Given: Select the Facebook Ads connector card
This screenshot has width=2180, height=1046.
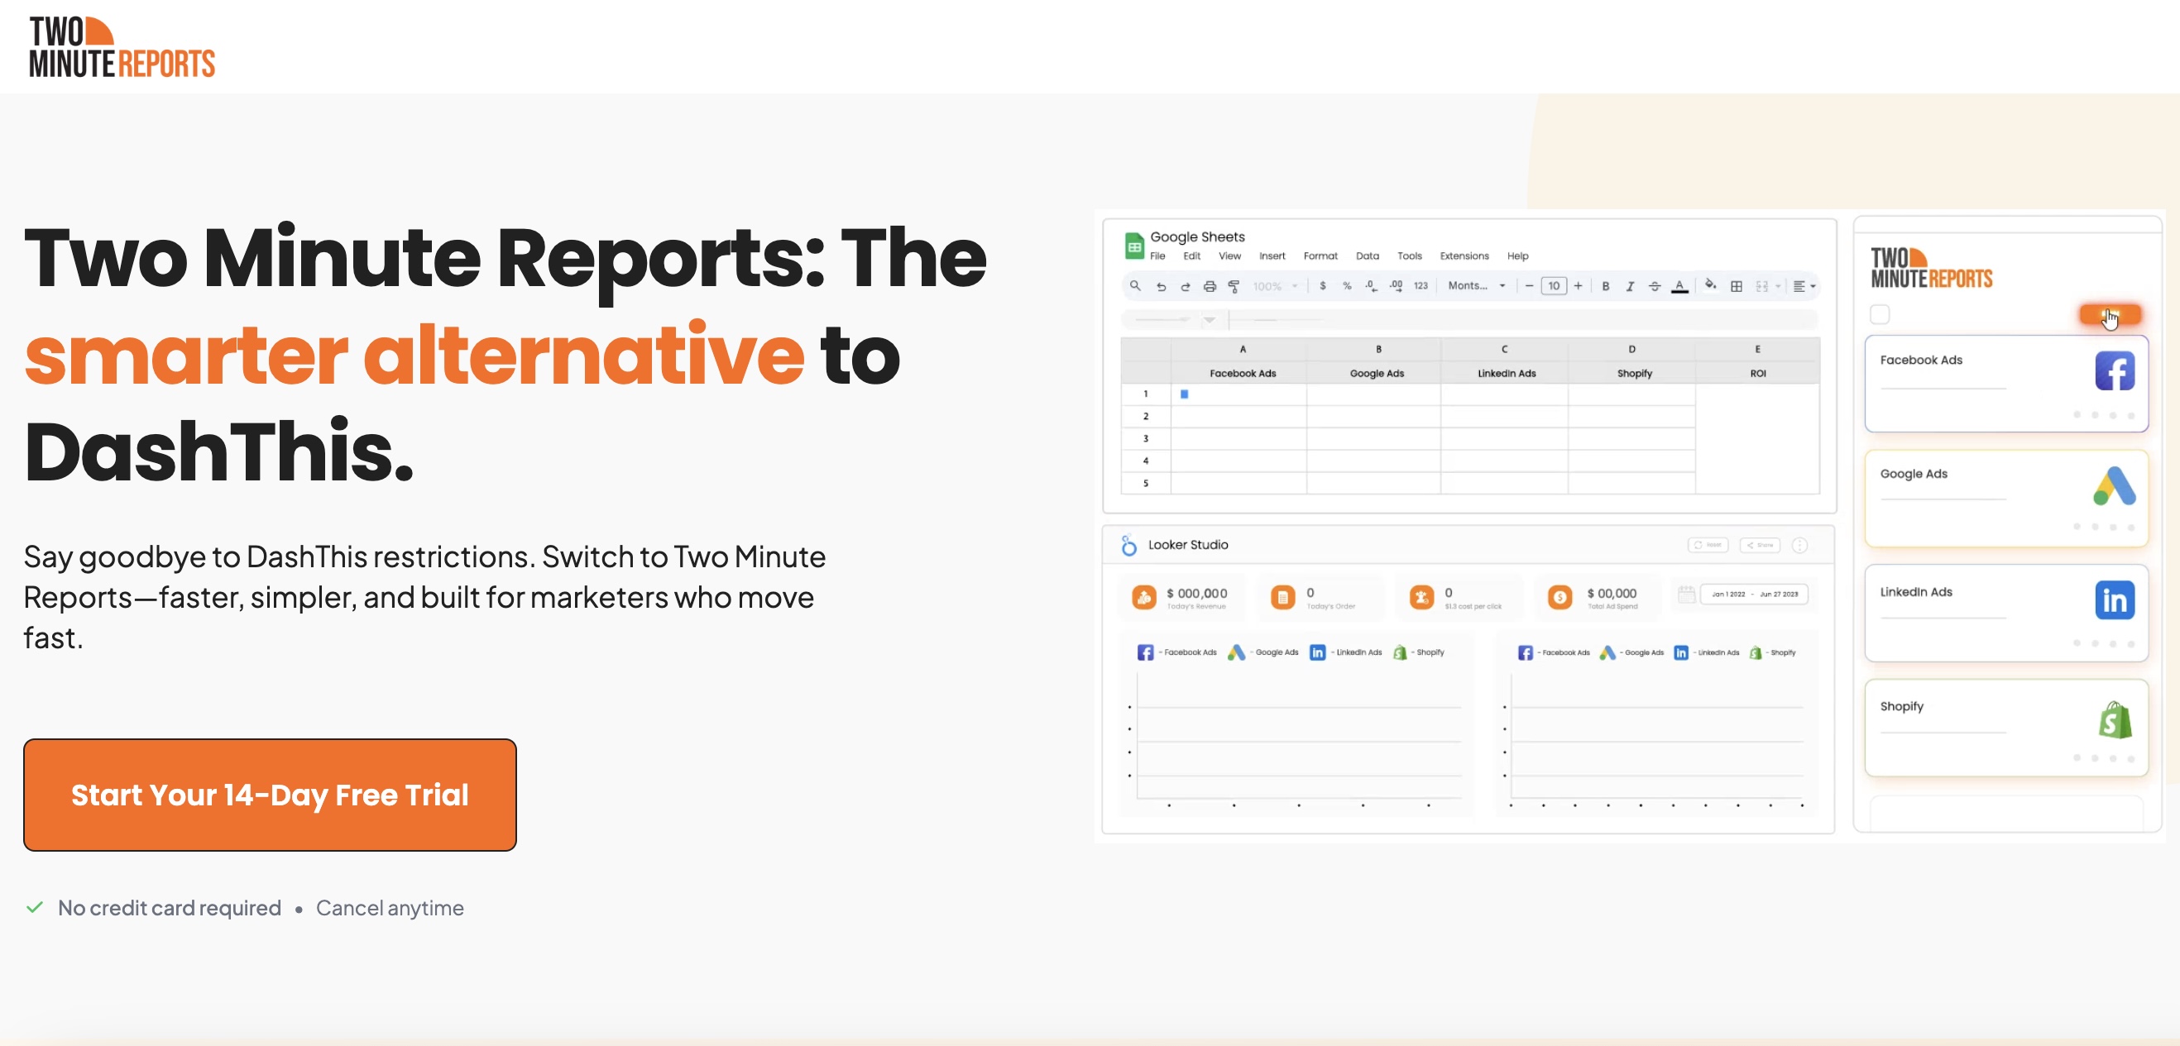Looking at the screenshot, I should (2006, 384).
